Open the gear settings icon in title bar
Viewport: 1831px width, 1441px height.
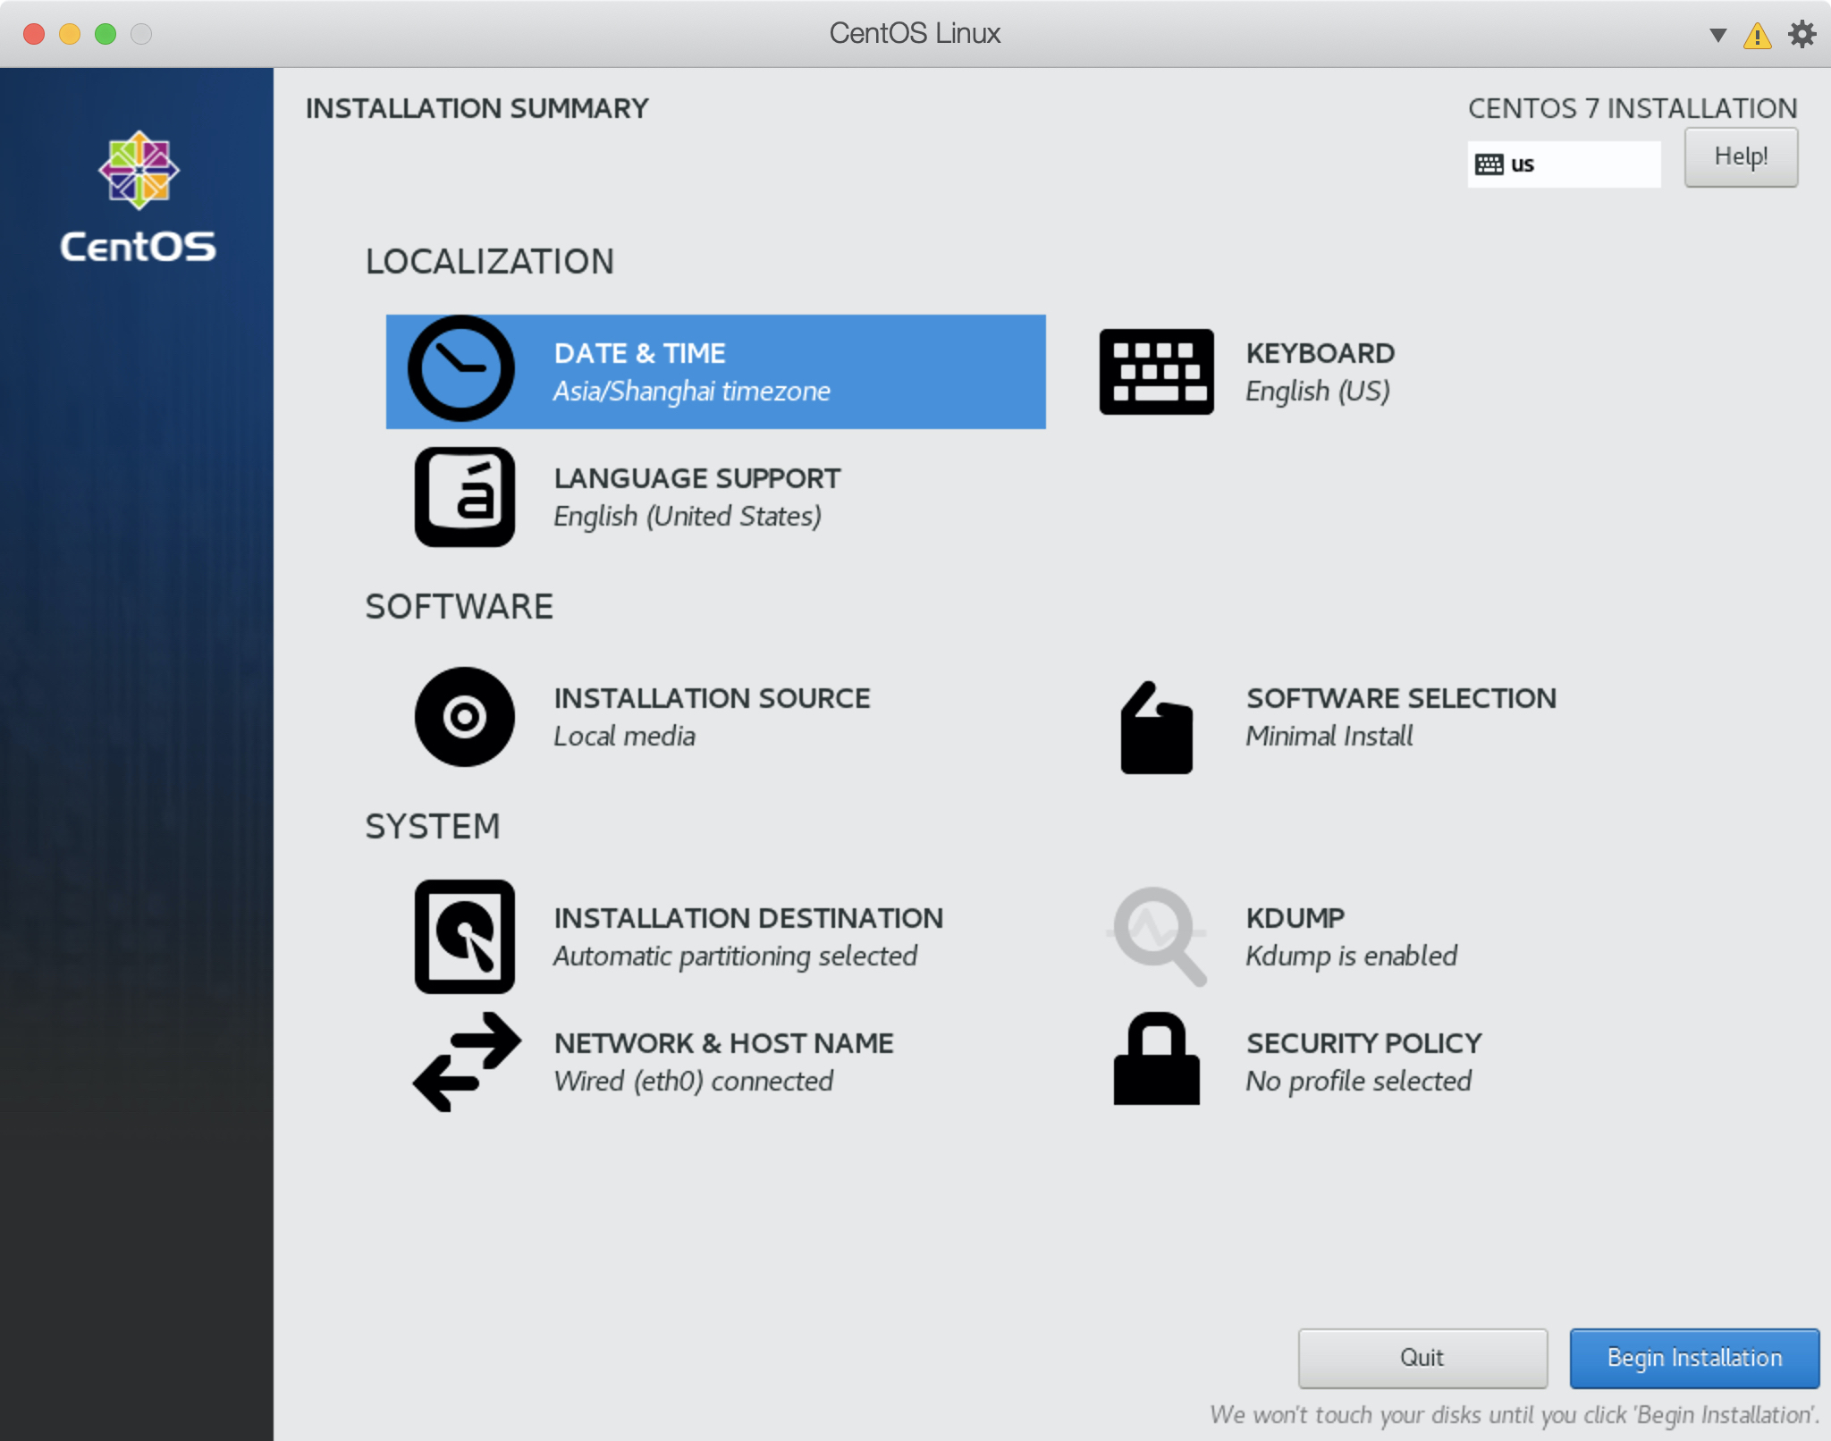click(x=1801, y=34)
